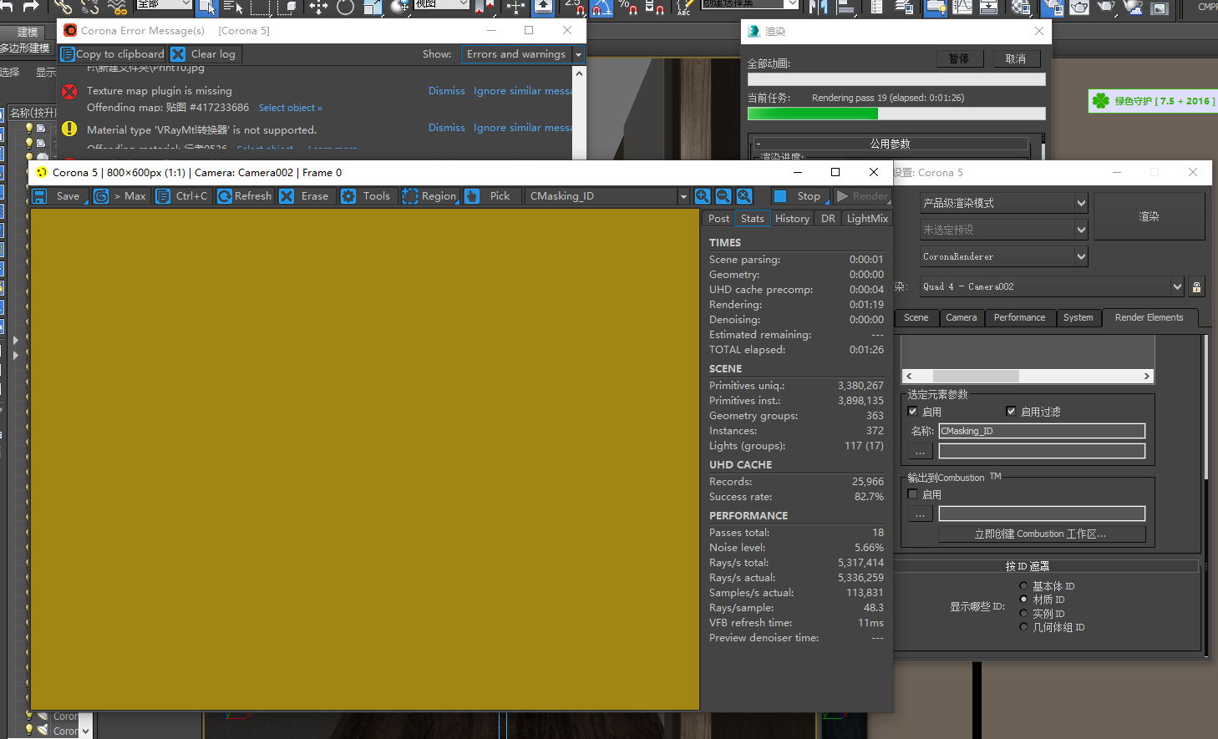Open the 产品级渲染模式 dropdown
The height and width of the screenshot is (739, 1218).
[x=1004, y=203]
